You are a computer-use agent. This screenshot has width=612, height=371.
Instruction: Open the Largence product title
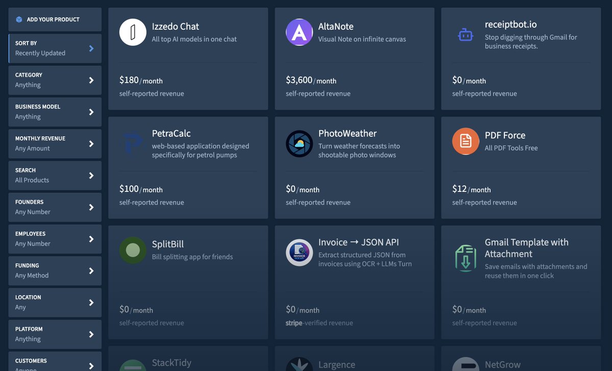[337, 365]
